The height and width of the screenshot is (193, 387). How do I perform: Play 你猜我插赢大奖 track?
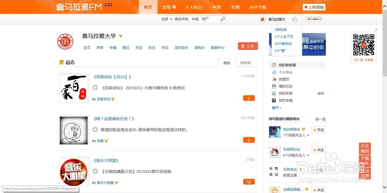[95, 171]
